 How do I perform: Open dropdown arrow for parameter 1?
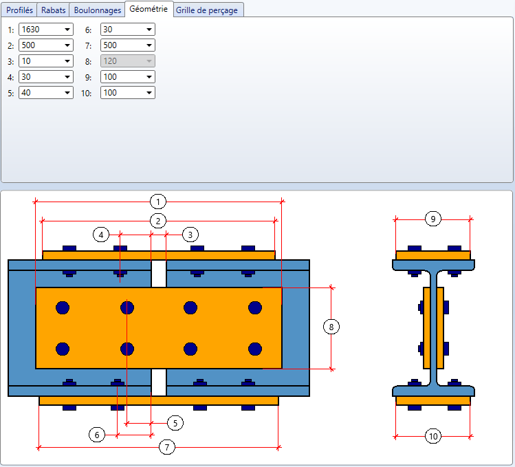coord(67,30)
